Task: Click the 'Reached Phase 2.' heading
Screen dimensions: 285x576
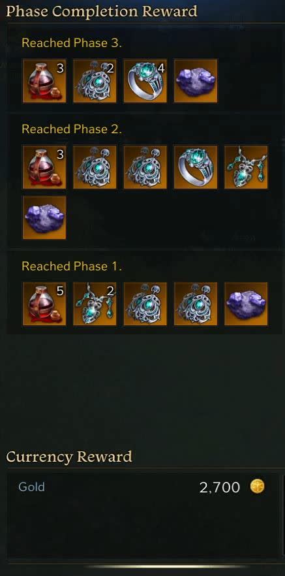Action: 72,129
